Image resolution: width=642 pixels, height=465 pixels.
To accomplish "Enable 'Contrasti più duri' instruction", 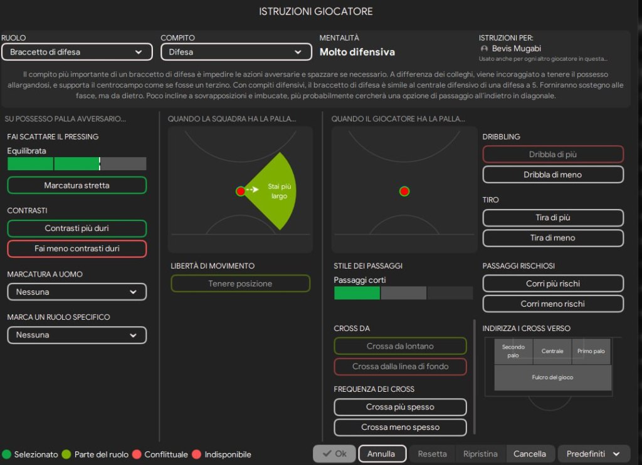I will click(77, 228).
